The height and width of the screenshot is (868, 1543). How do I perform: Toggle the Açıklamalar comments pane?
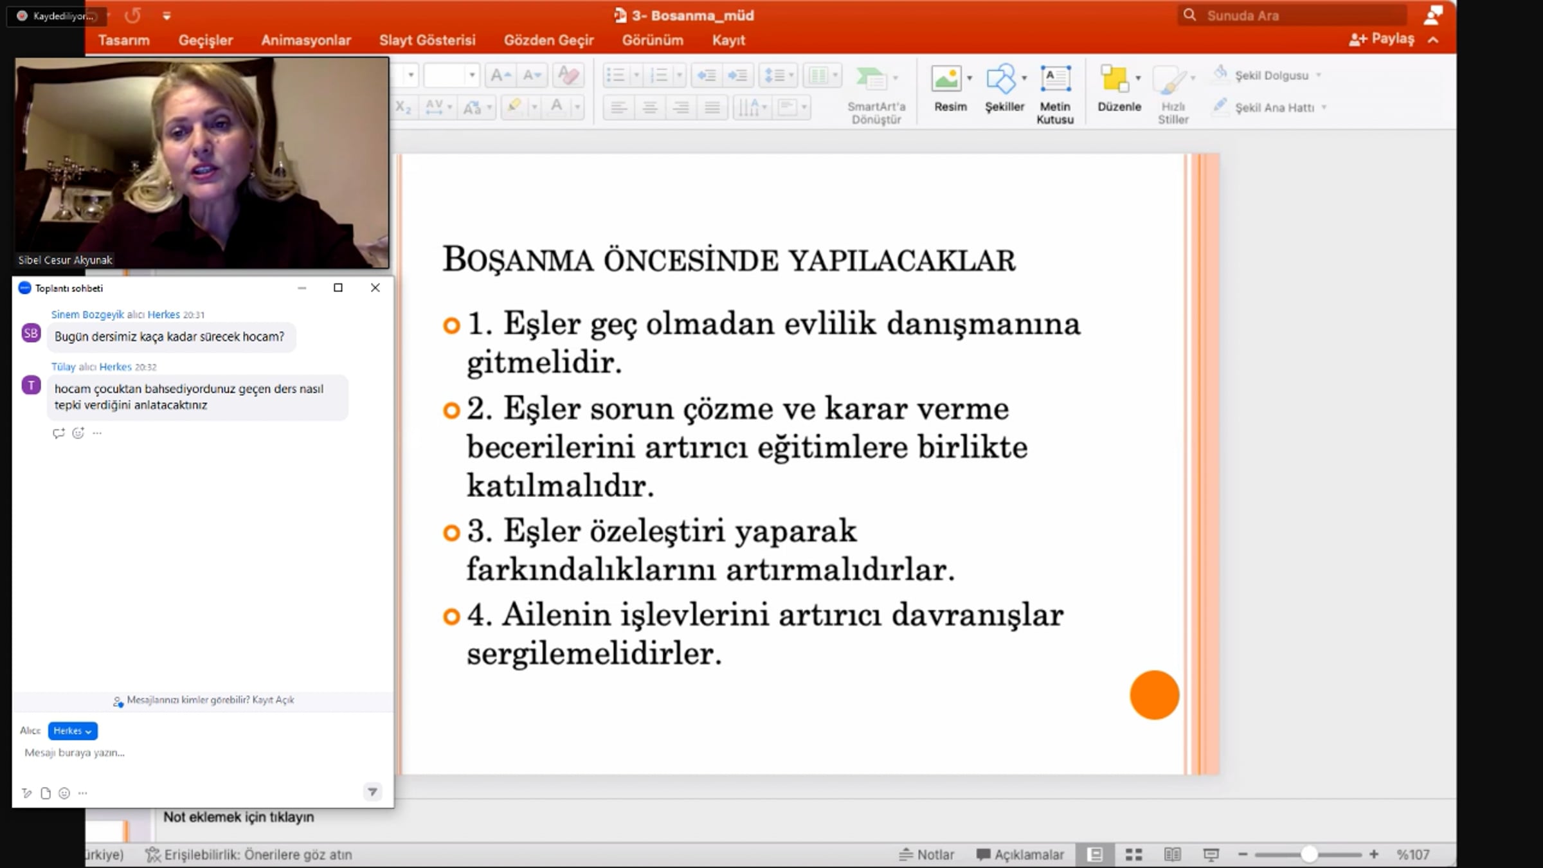point(1020,854)
